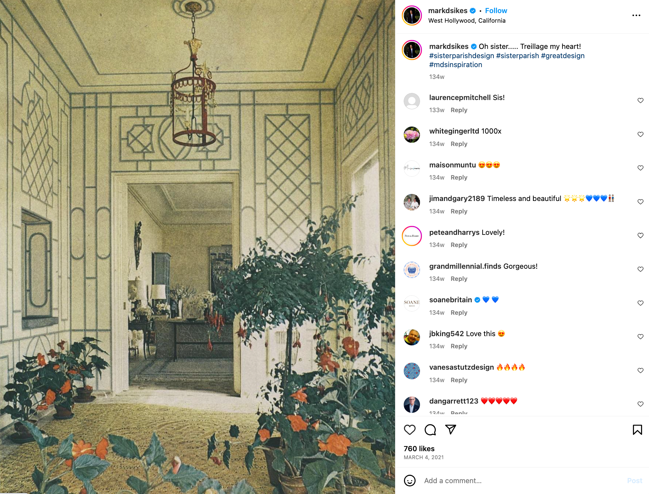Screen dimensions: 649x494
Task: Open the three-dot more options menu
Action: coord(636,15)
